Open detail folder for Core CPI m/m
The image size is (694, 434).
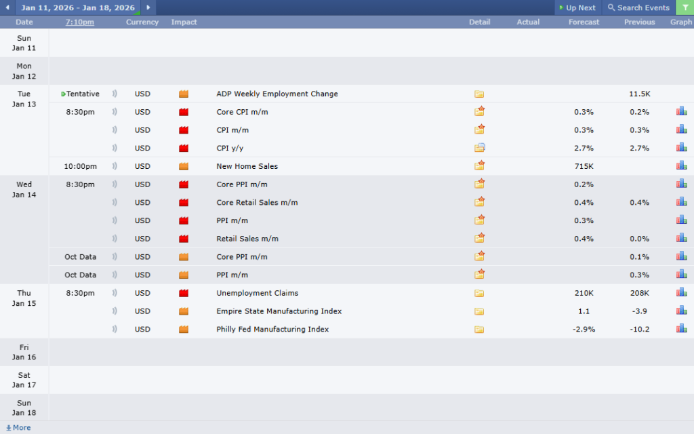click(480, 112)
